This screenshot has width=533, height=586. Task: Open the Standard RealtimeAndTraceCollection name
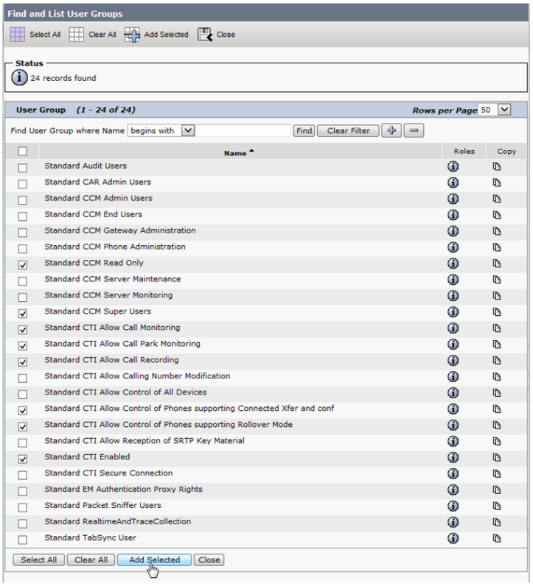(x=117, y=521)
